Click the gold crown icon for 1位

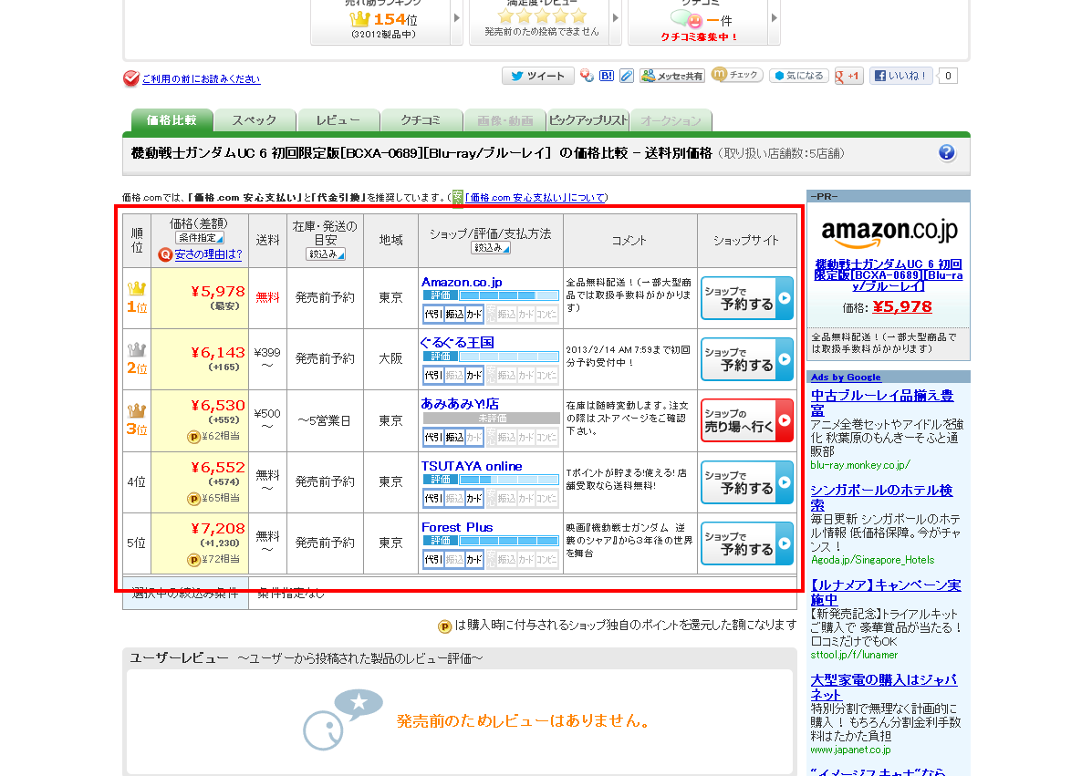[x=137, y=288]
